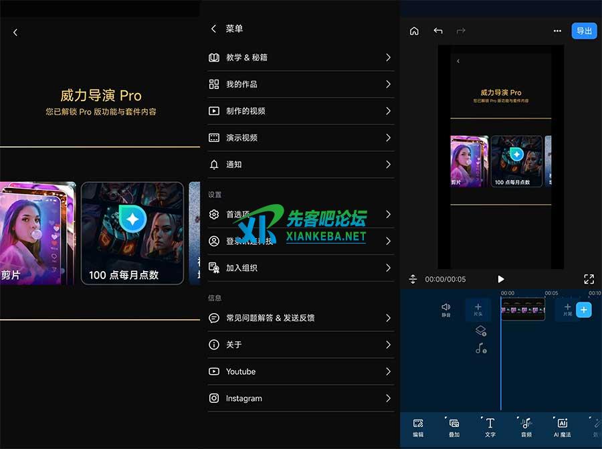
Task: Toggle 静音 mute on the video track
Action: (x=446, y=309)
